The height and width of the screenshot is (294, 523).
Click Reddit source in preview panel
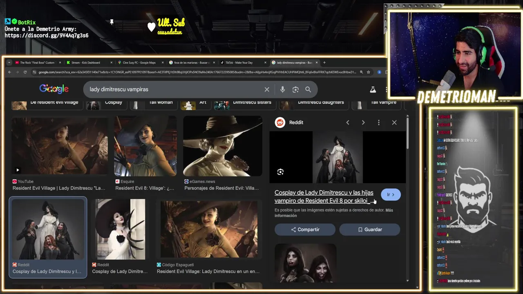pos(289,122)
